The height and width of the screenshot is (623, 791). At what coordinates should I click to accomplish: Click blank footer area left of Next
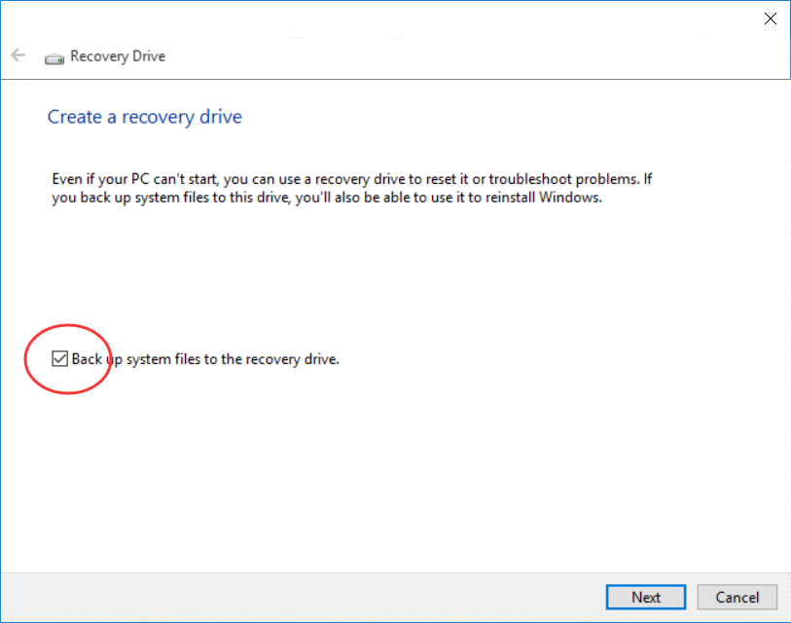click(x=292, y=597)
